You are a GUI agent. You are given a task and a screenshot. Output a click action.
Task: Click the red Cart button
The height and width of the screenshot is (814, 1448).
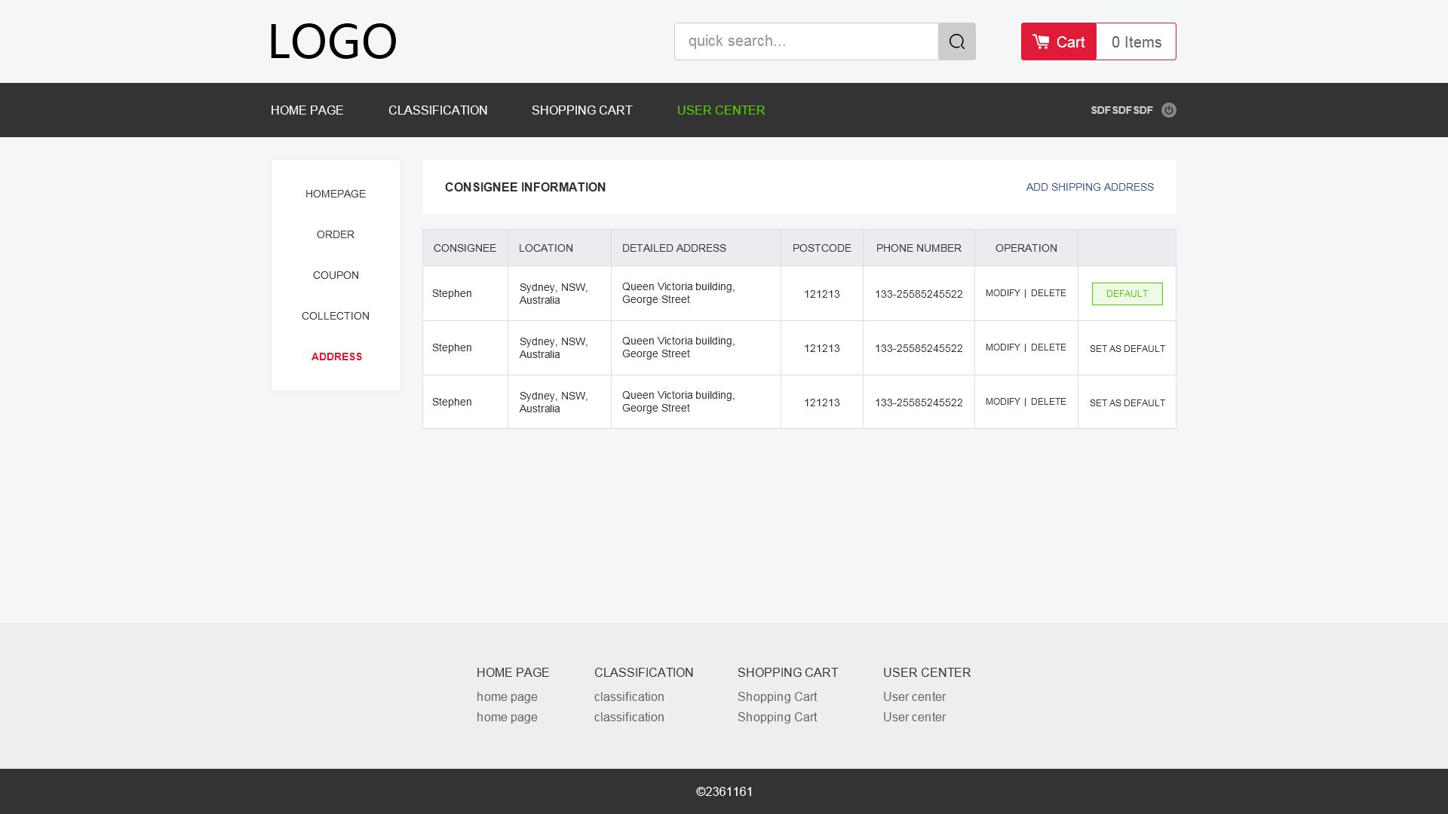click(x=1058, y=41)
